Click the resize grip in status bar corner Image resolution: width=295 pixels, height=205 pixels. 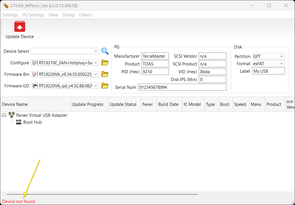(x=292, y=202)
